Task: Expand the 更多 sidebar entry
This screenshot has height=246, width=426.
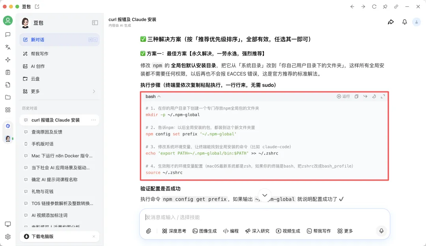Action: click(x=60, y=91)
